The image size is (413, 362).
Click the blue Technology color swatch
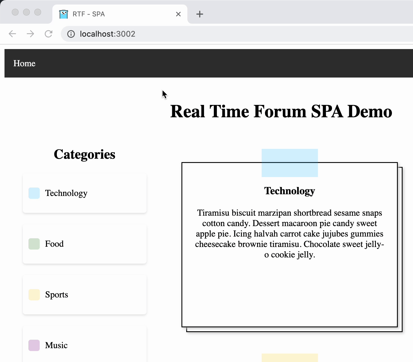[34, 193]
